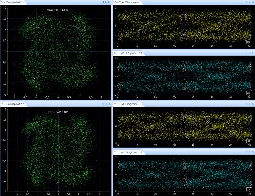Click left tab-scroll arrow in X - Eye Diagram - I panel
The image size is (255, 196).
click(x=247, y=2)
